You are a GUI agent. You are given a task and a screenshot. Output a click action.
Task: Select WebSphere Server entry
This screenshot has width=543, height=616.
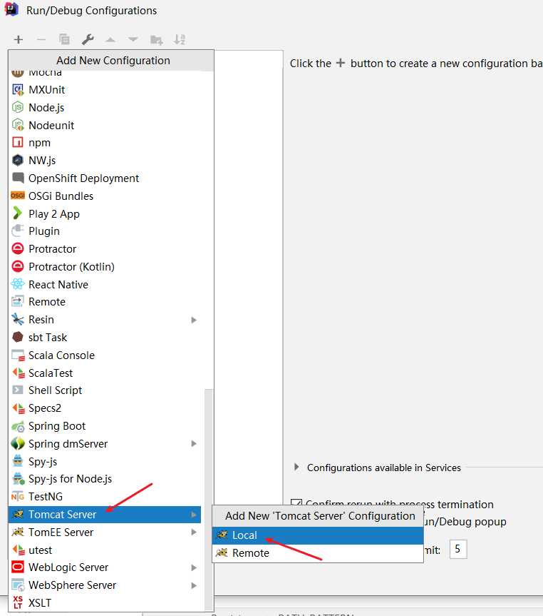[x=104, y=585]
